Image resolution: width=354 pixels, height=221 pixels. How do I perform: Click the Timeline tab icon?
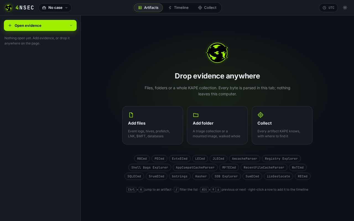tap(170, 8)
